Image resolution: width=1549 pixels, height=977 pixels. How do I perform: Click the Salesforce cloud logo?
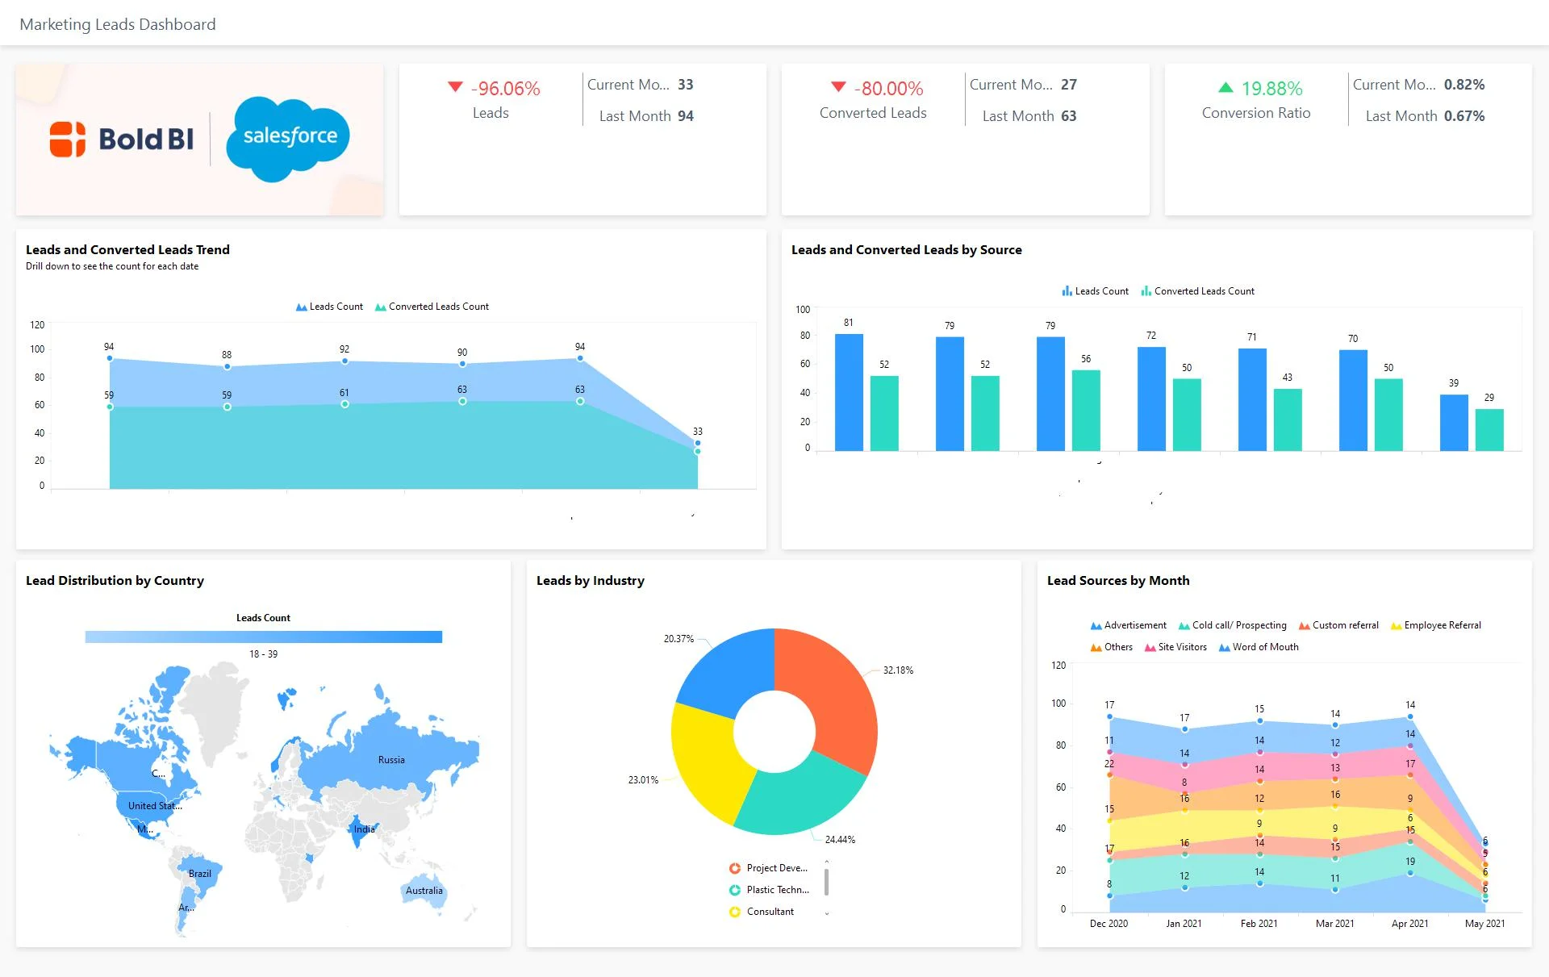(x=289, y=139)
